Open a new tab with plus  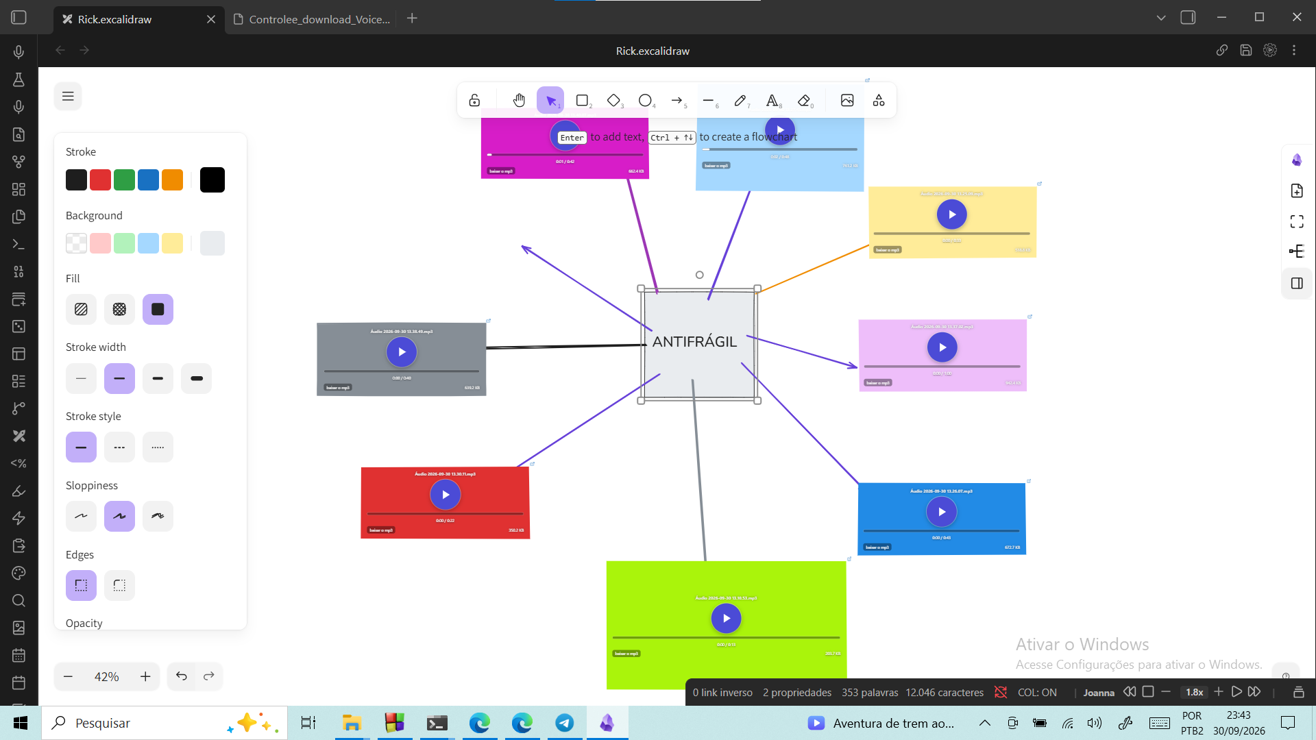click(412, 18)
